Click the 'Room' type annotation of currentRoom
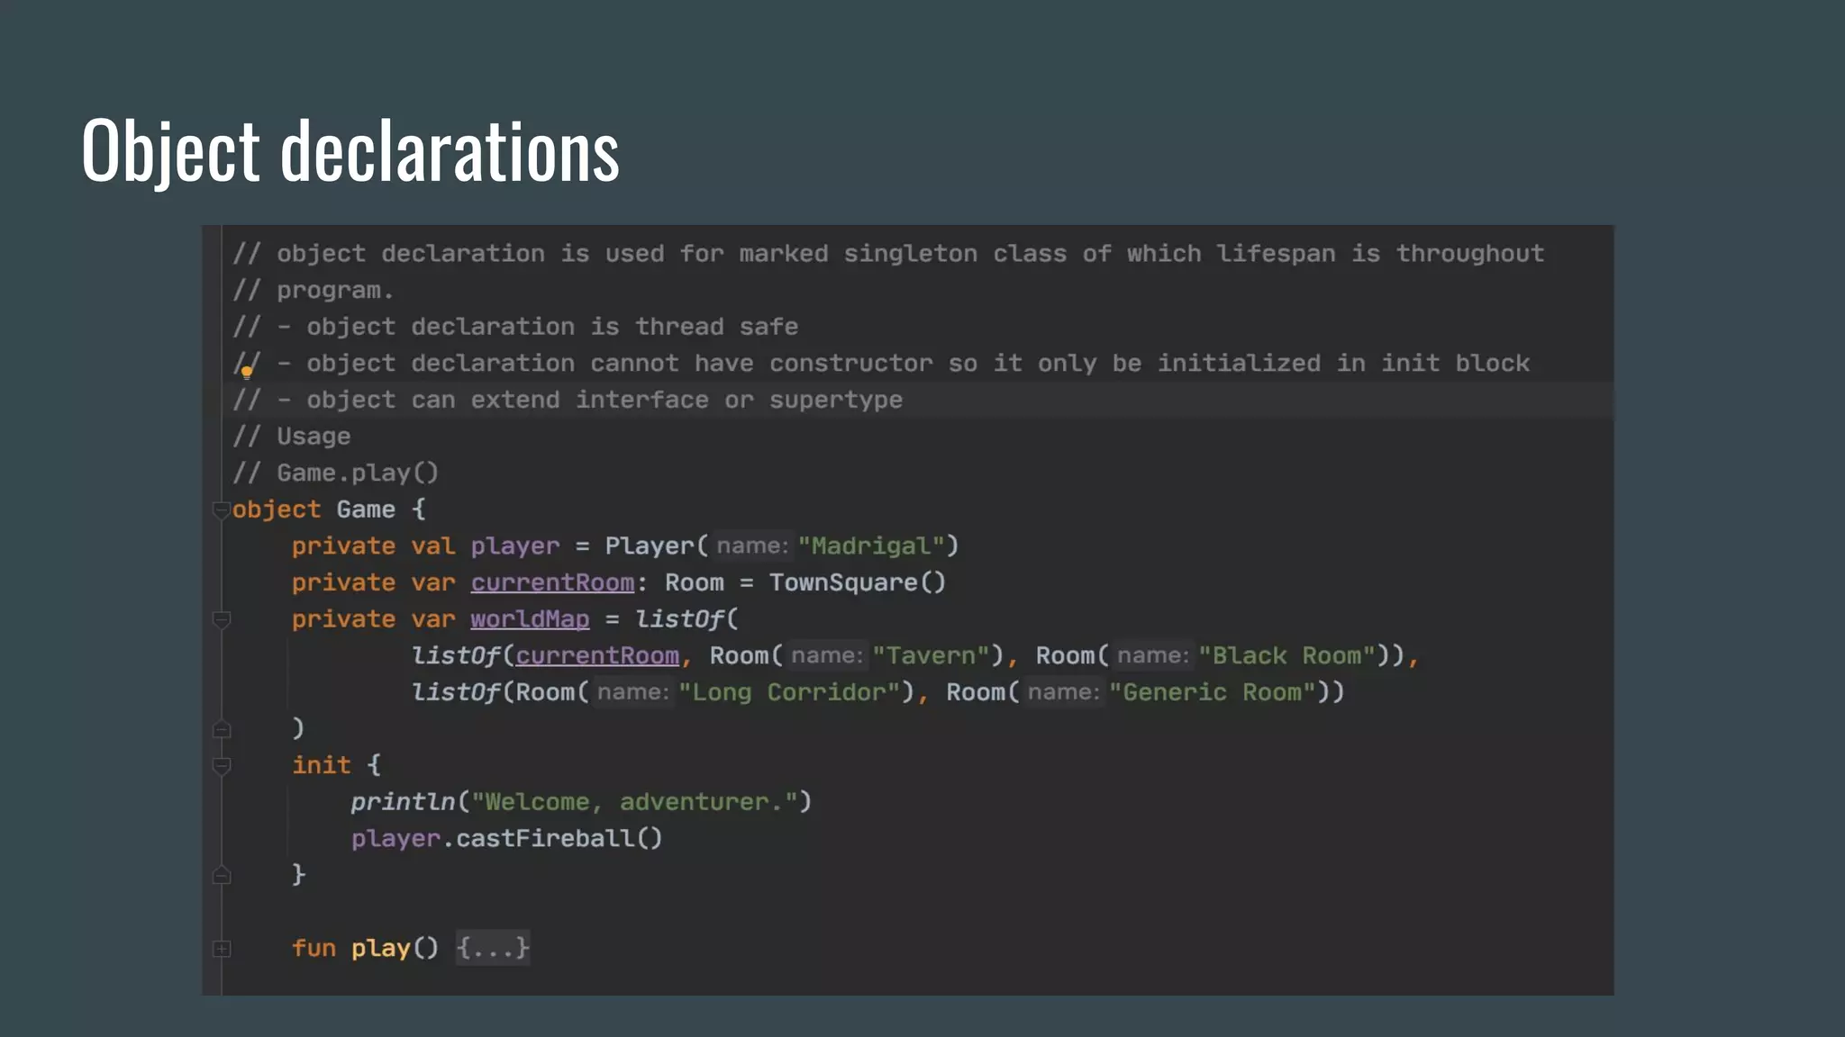This screenshot has width=1845, height=1037. coord(695,583)
